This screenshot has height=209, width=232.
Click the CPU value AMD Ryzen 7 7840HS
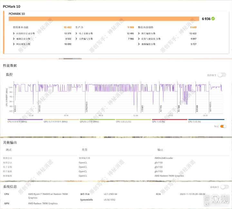[48, 196]
